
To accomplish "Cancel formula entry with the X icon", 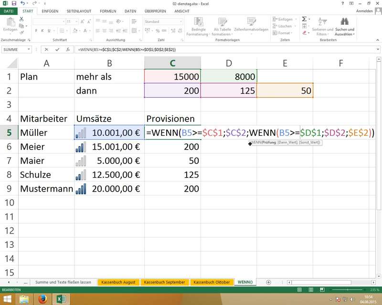I will click(x=46, y=49).
